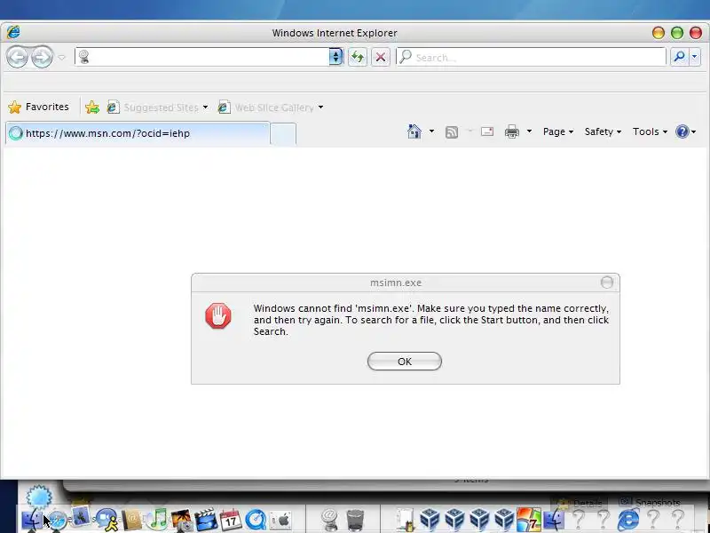Open Suggested Sites in favorites bar

tap(153, 107)
